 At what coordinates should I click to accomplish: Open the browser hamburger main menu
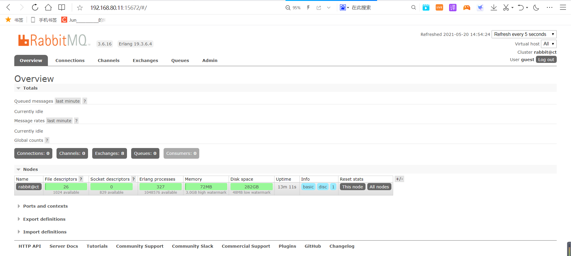(x=563, y=8)
